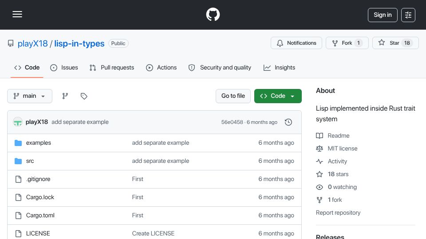
Task: Go to GitHub homepage via Octocat logo
Action: (213, 14)
